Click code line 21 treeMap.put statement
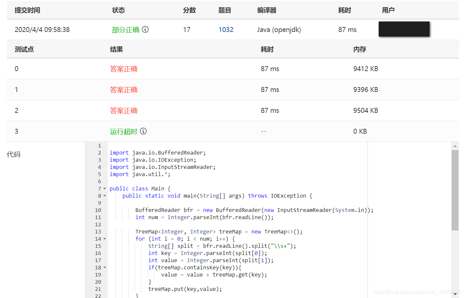This screenshot has height=298, width=465. [185, 289]
